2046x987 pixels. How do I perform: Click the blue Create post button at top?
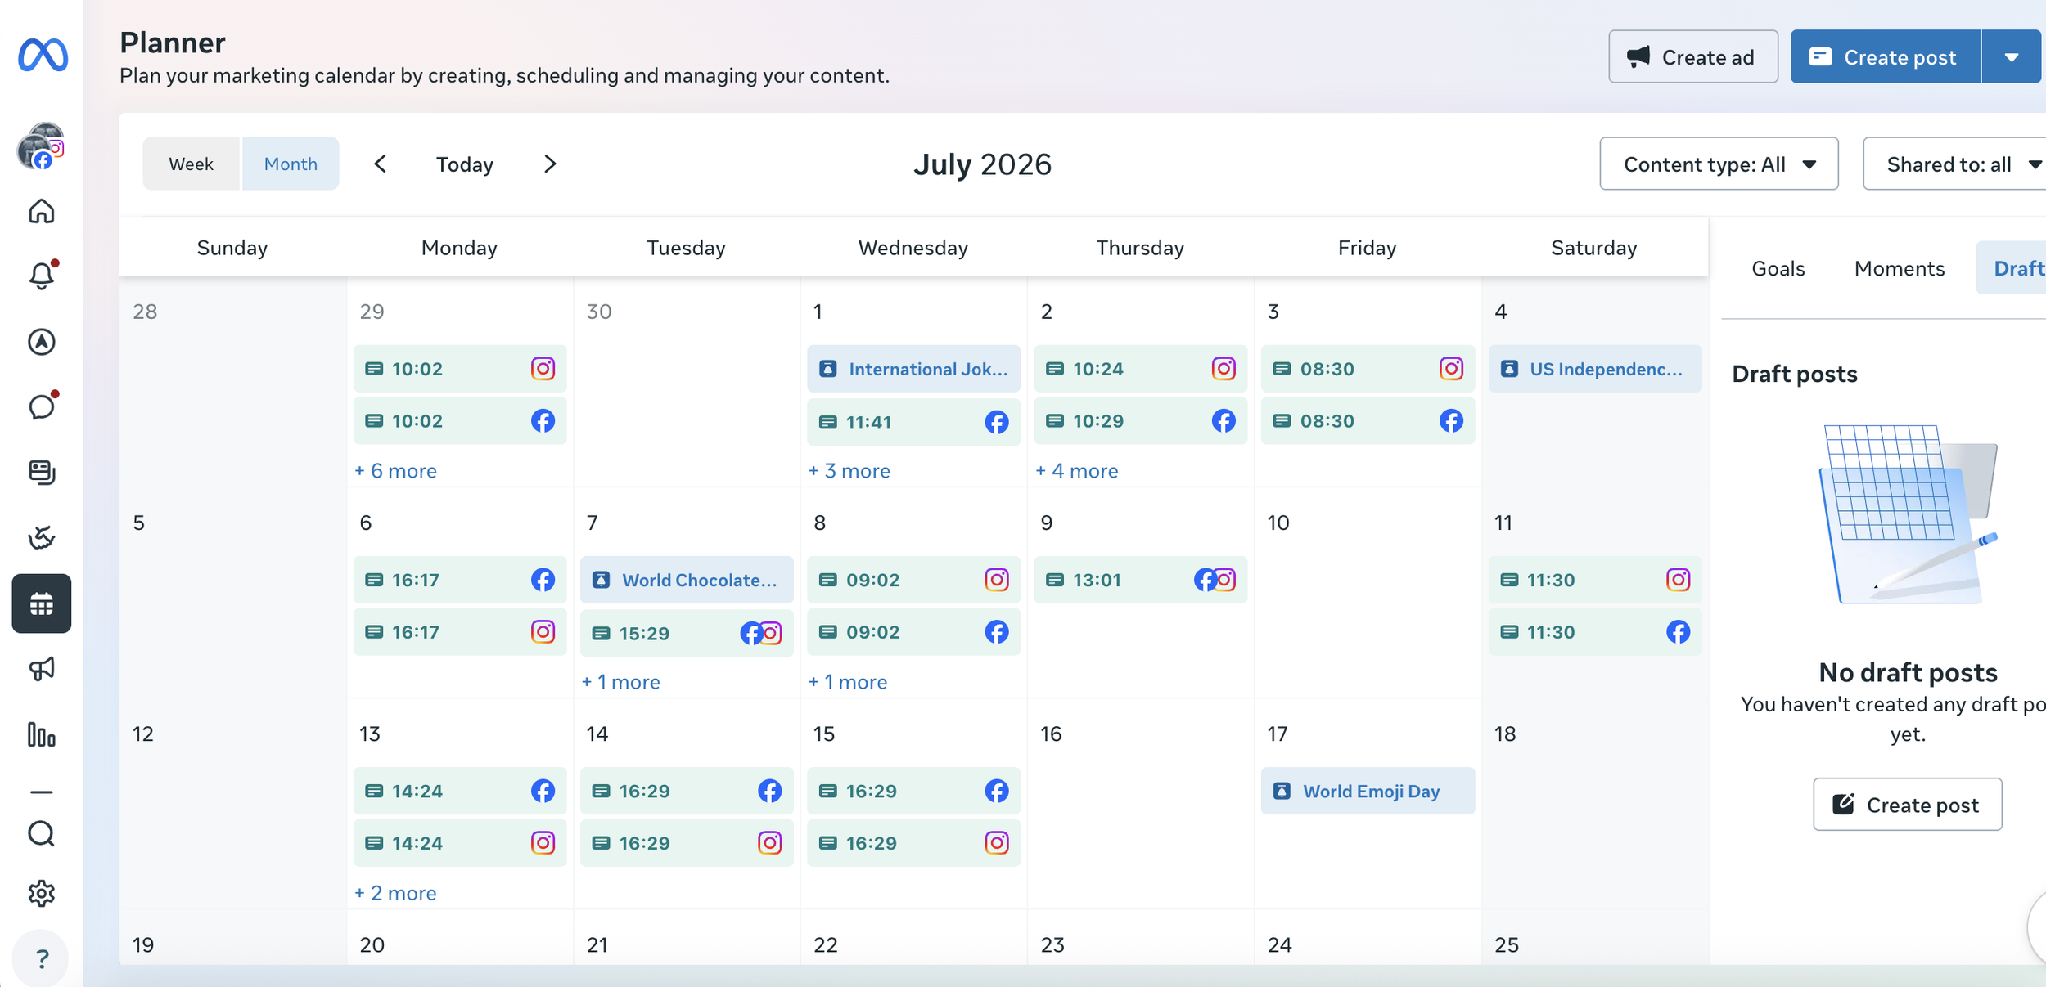[x=1886, y=56]
